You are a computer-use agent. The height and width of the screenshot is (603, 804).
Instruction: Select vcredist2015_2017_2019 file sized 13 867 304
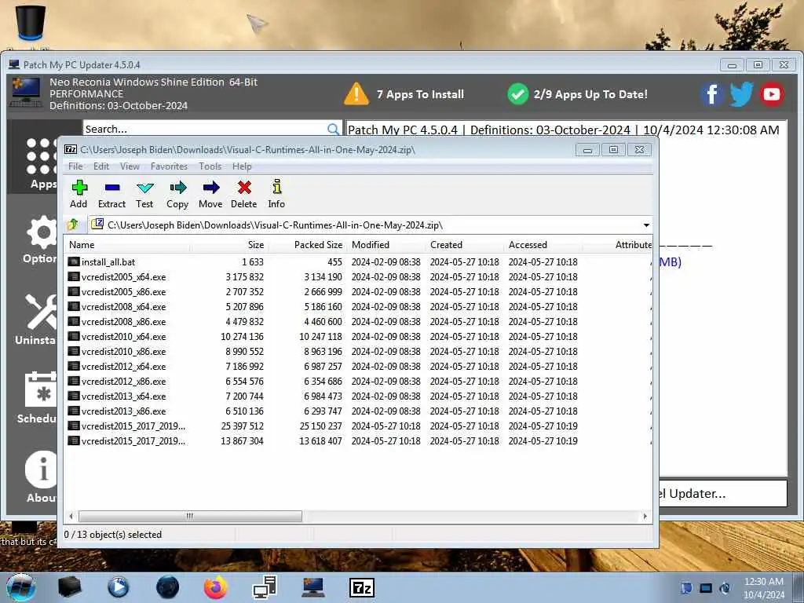coord(126,440)
